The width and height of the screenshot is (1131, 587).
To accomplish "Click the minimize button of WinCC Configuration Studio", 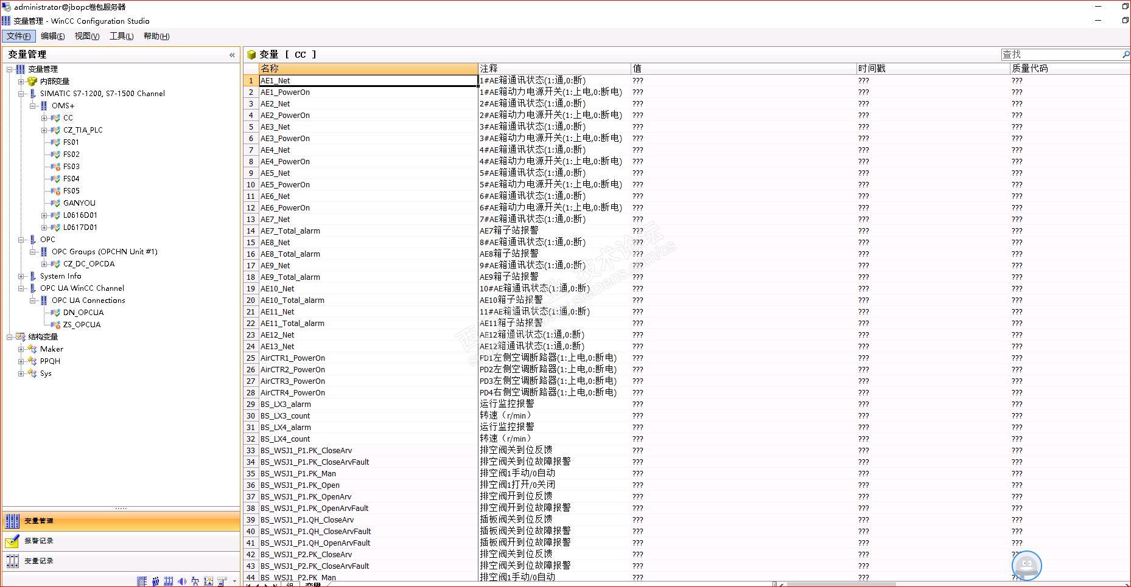I will pyautogui.click(x=1098, y=20).
